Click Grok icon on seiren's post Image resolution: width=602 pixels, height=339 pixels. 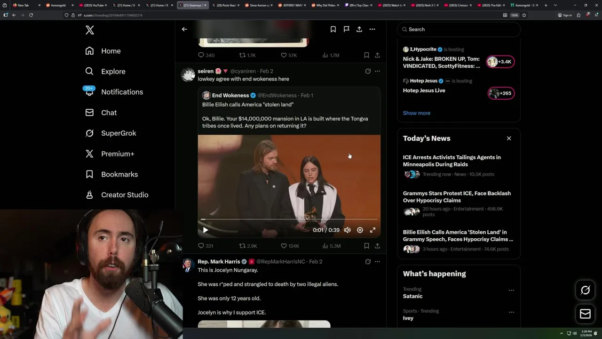click(368, 71)
